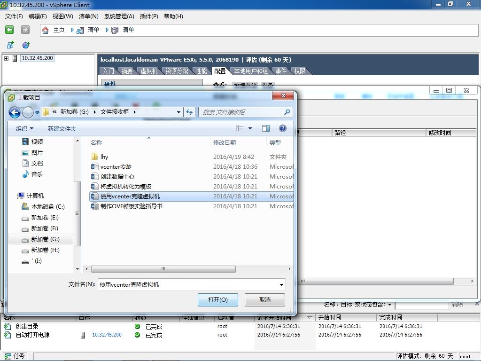This screenshot has height=361, width=481.
Task: Select 音乐 library in navigation pane
Action: (32, 174)
